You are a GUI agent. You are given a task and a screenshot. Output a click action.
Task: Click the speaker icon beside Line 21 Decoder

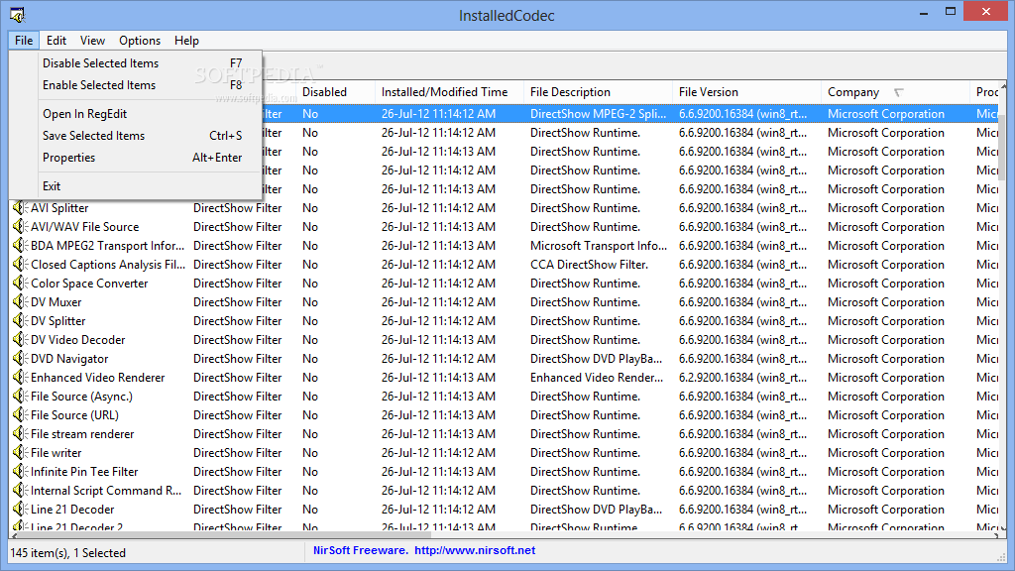pos(20,509)
